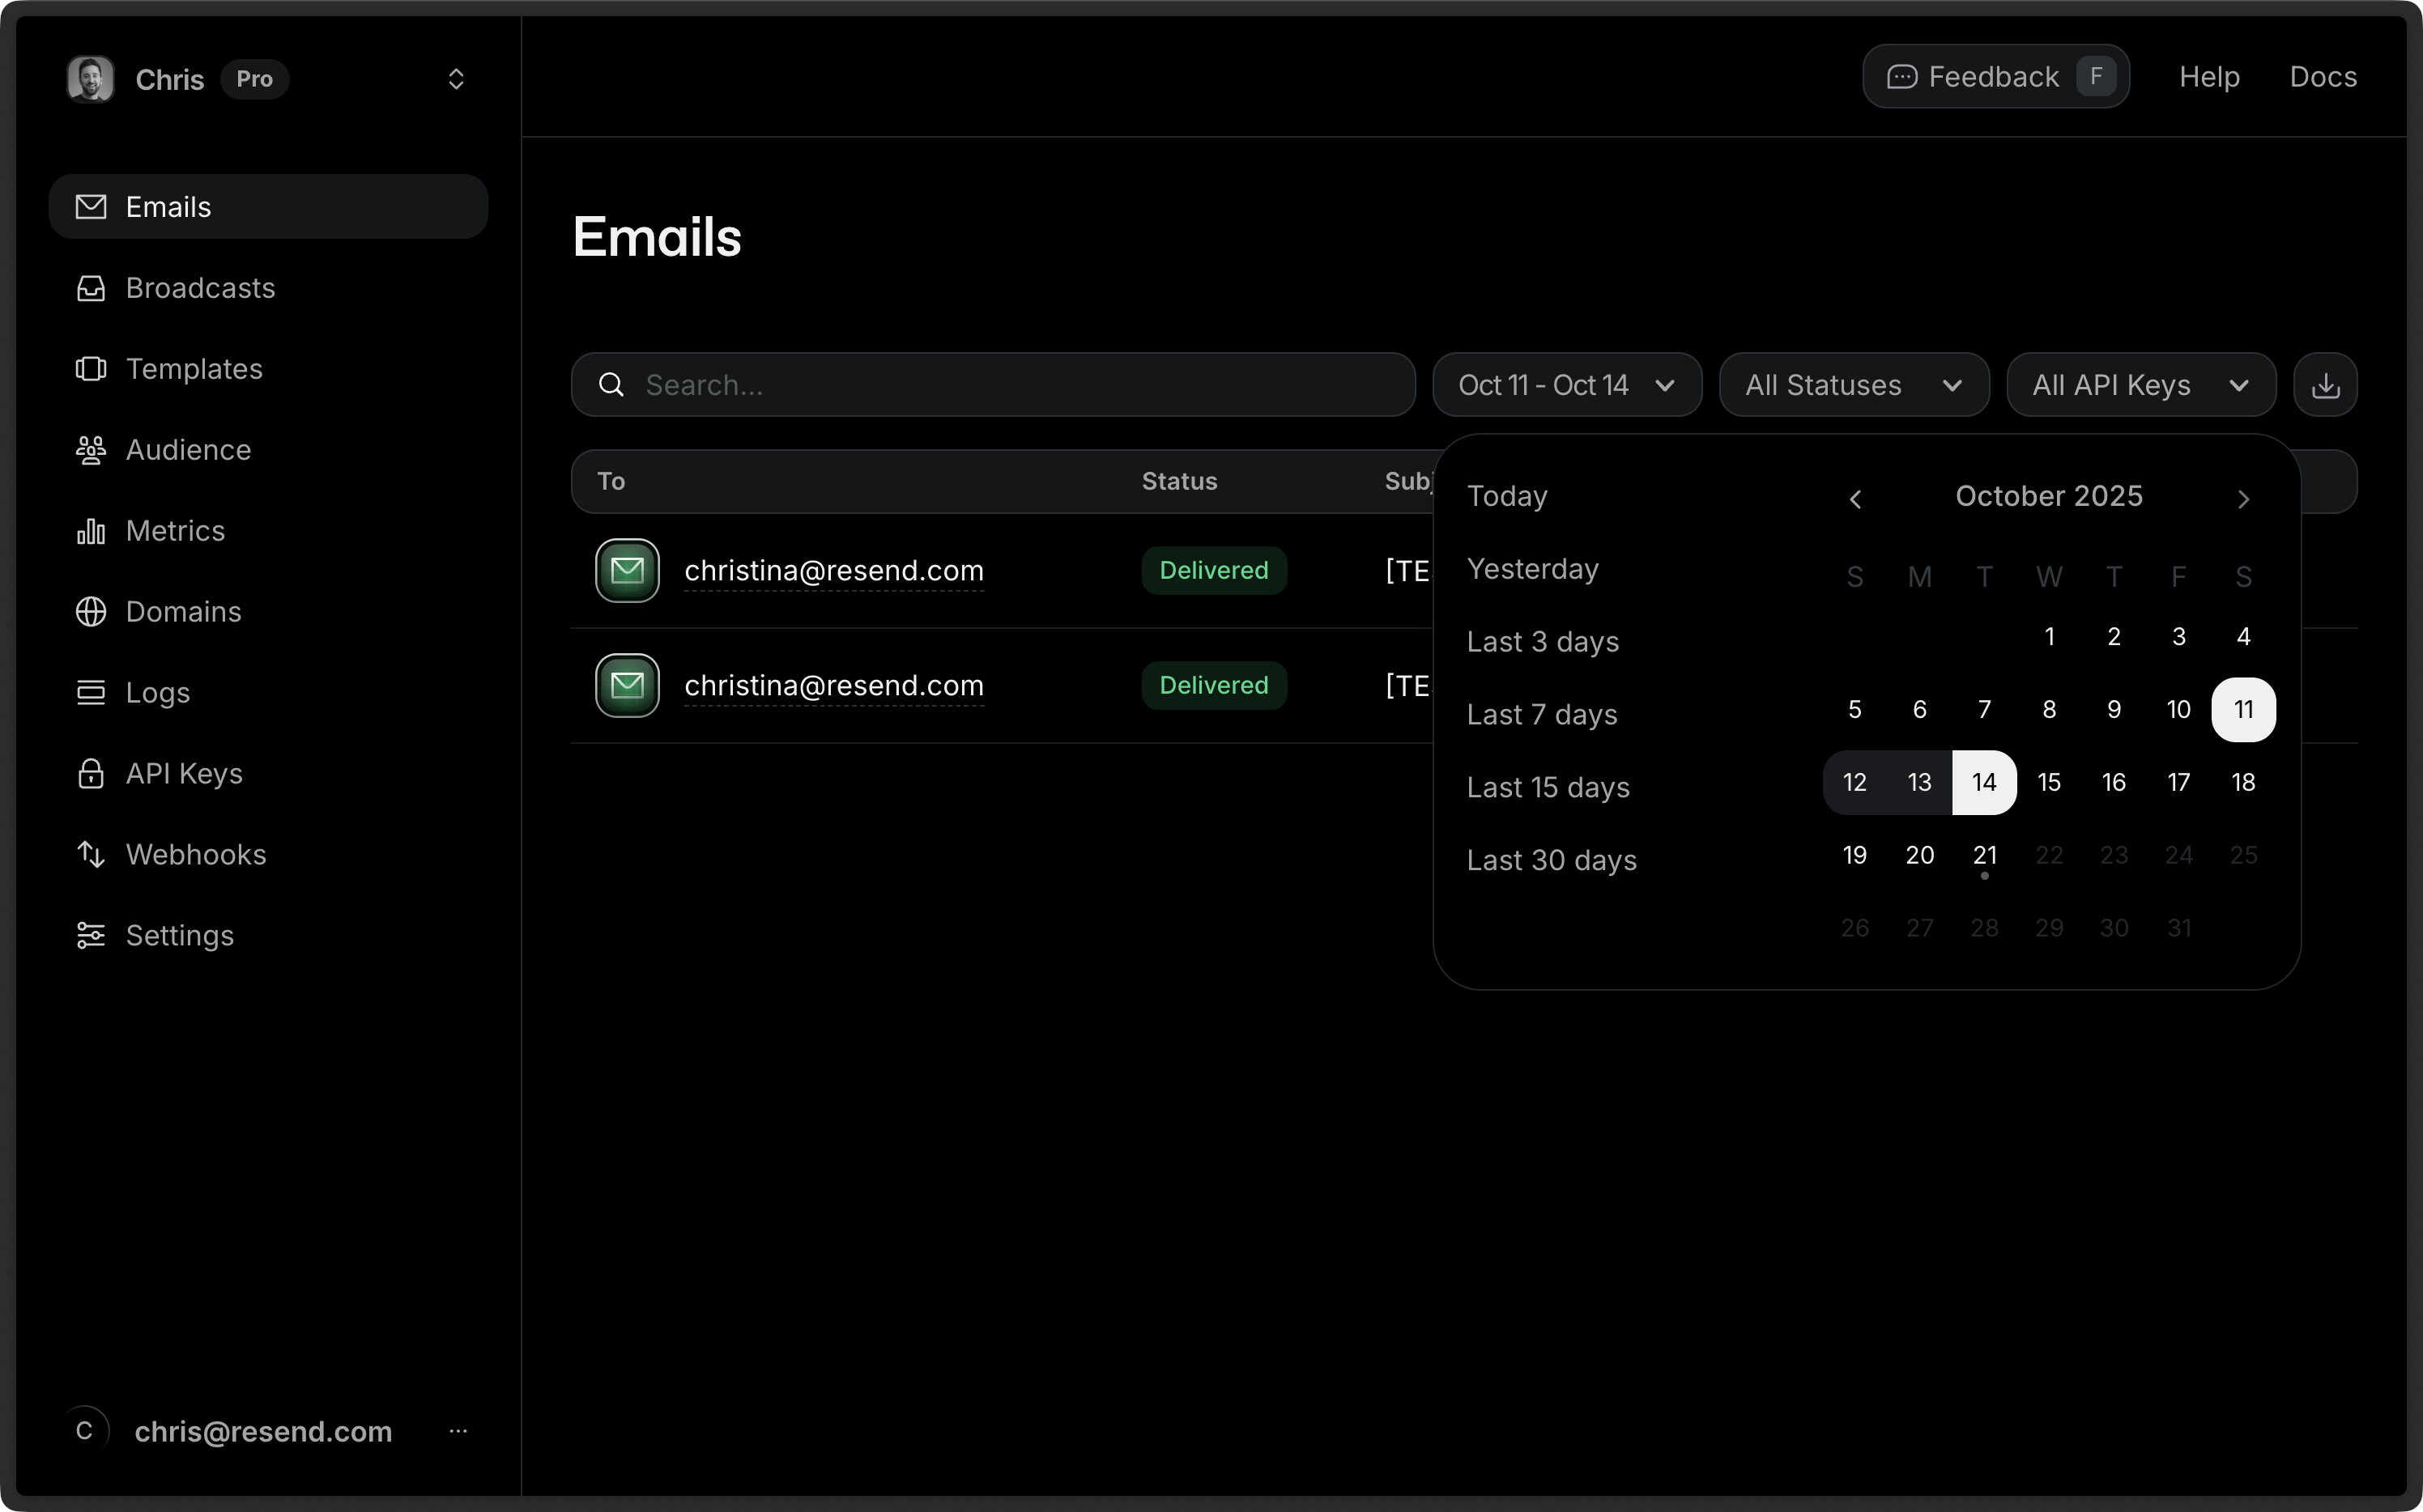Open the Logs section

tap(157, 692)
